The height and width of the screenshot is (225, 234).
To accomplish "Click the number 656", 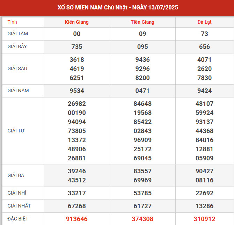I will pos(204,47).
